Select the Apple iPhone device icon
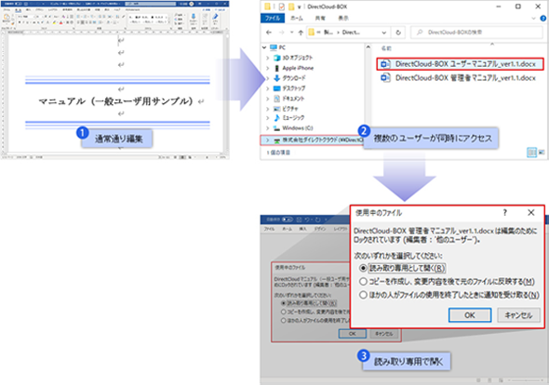The height and width of the screenshot is (385, 549). (x=277, y=68)
